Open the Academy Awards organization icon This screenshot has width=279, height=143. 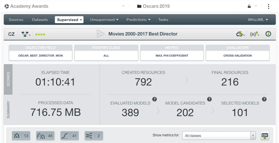point(7,6)
